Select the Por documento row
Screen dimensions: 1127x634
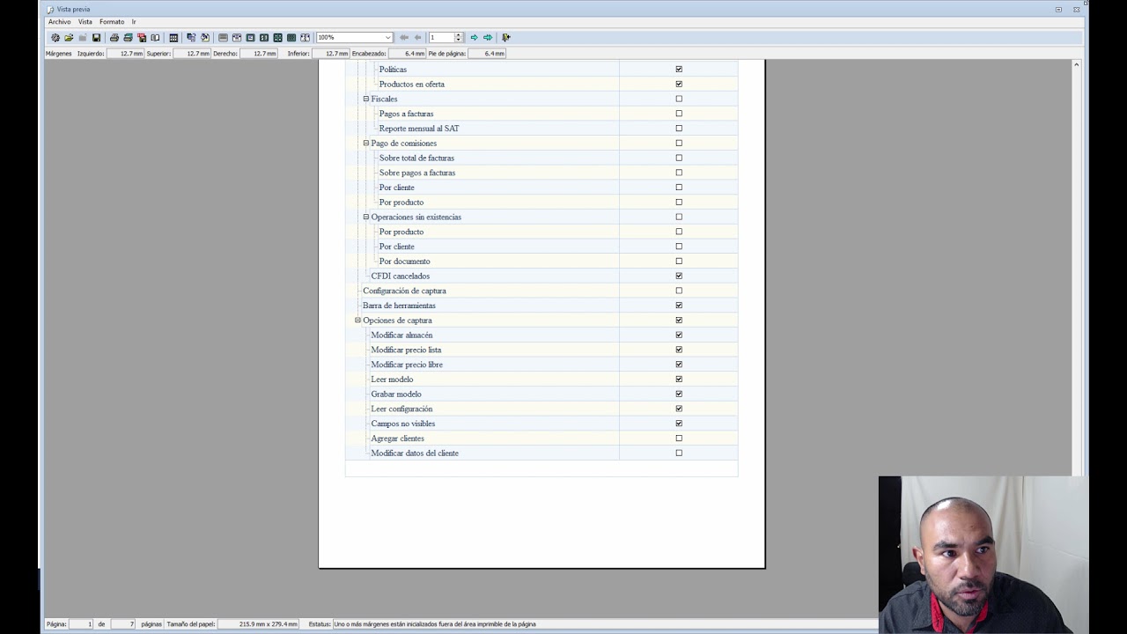point(541,262)
